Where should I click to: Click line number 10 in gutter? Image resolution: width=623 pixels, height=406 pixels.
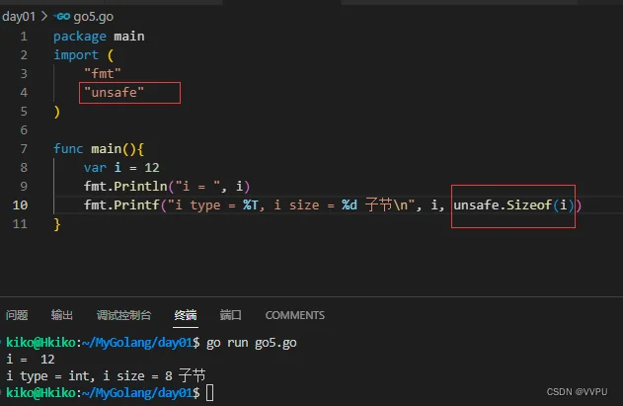pyautogui.click(x=20, y=204)
